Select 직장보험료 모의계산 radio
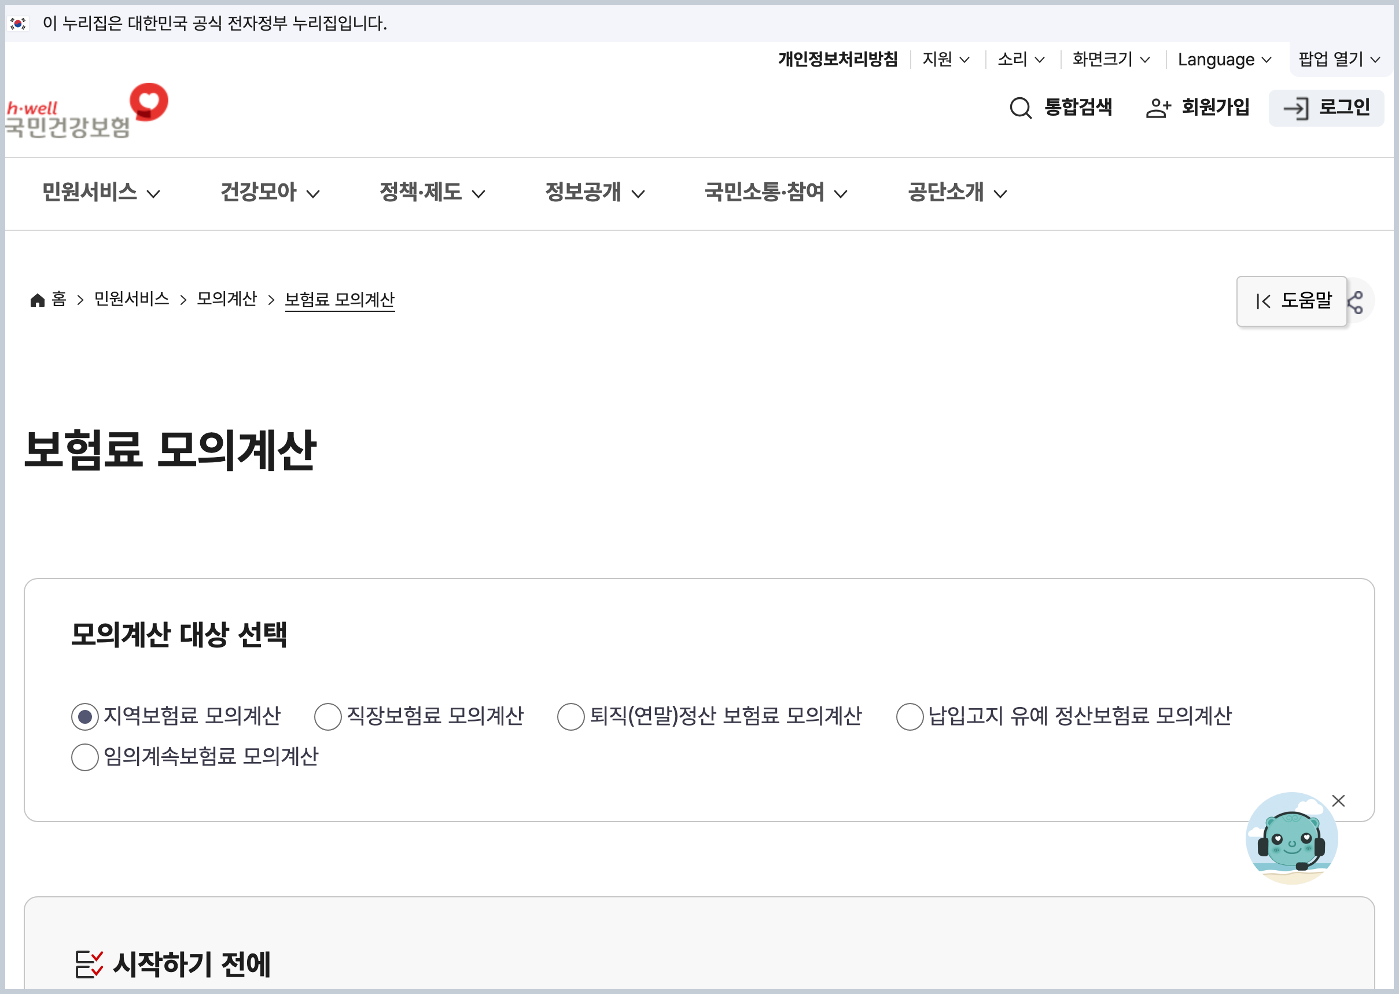This screenshot has height=994, width=1399. [x=328, y=716]
